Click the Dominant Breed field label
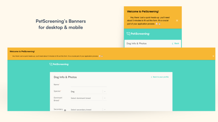 58,99
